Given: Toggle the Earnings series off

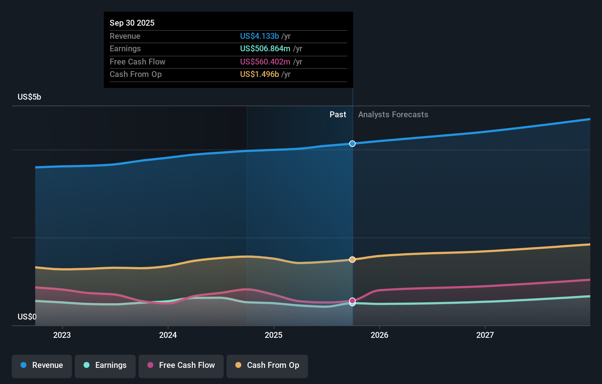Looking at the screenshot, I should [x=105, y=365].
